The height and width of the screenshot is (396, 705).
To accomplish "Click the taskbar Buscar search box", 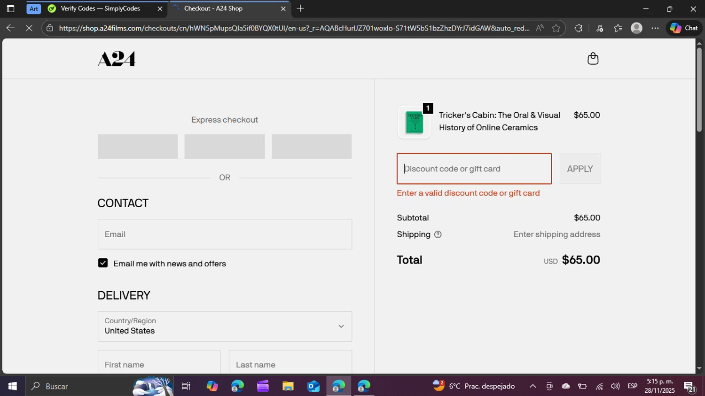I will [99, 386].
